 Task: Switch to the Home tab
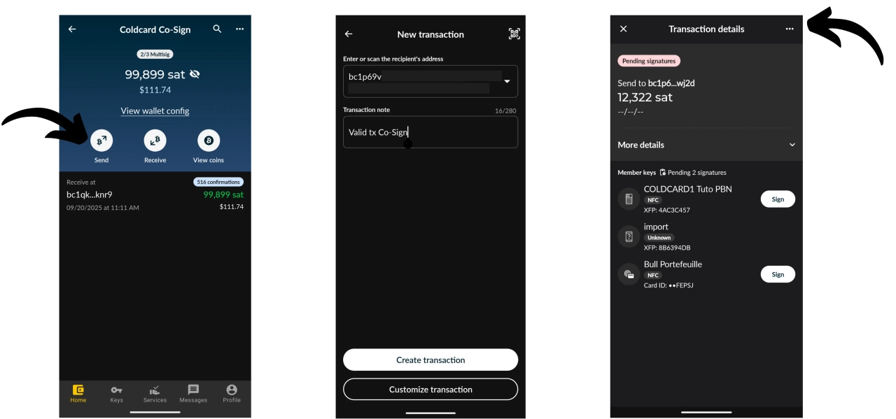pyautogui.click(x=78, y=394)
